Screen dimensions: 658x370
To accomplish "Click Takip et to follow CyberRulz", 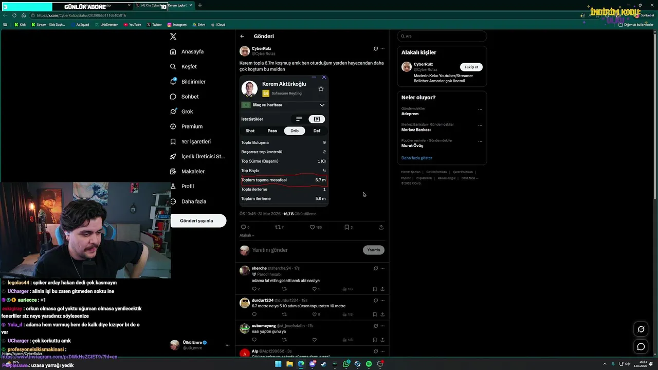I will point(471,67).
